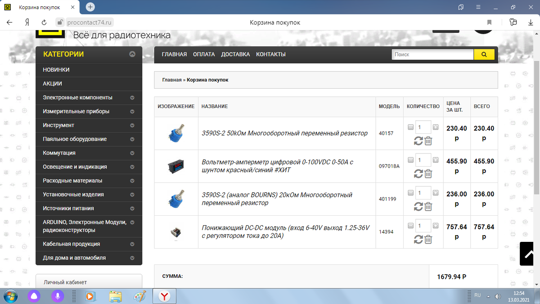Open Yandex Browser taskbar icon

coord(165,296)
